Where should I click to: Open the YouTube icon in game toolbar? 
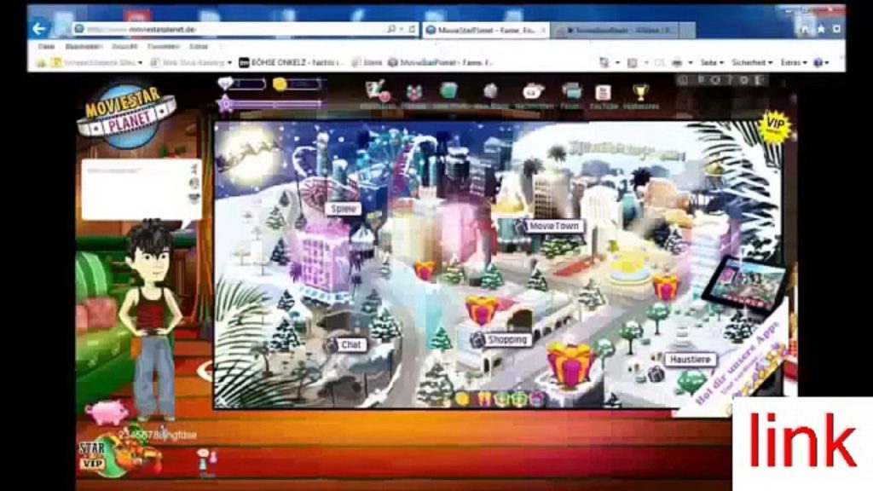pyautogui.click(x=603, y=92)
